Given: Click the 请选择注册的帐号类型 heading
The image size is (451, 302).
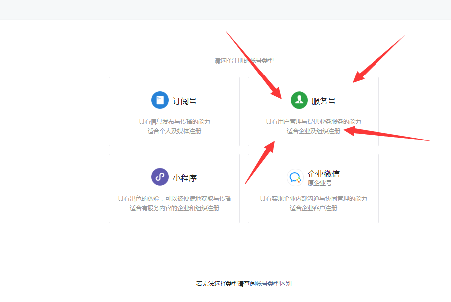Looking at the screenshot, I should coord(244,61).
